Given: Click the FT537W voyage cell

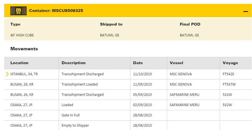Looking at the screenshot, I should pos(230,84).
